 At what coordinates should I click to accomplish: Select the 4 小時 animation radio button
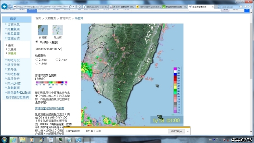37,64
